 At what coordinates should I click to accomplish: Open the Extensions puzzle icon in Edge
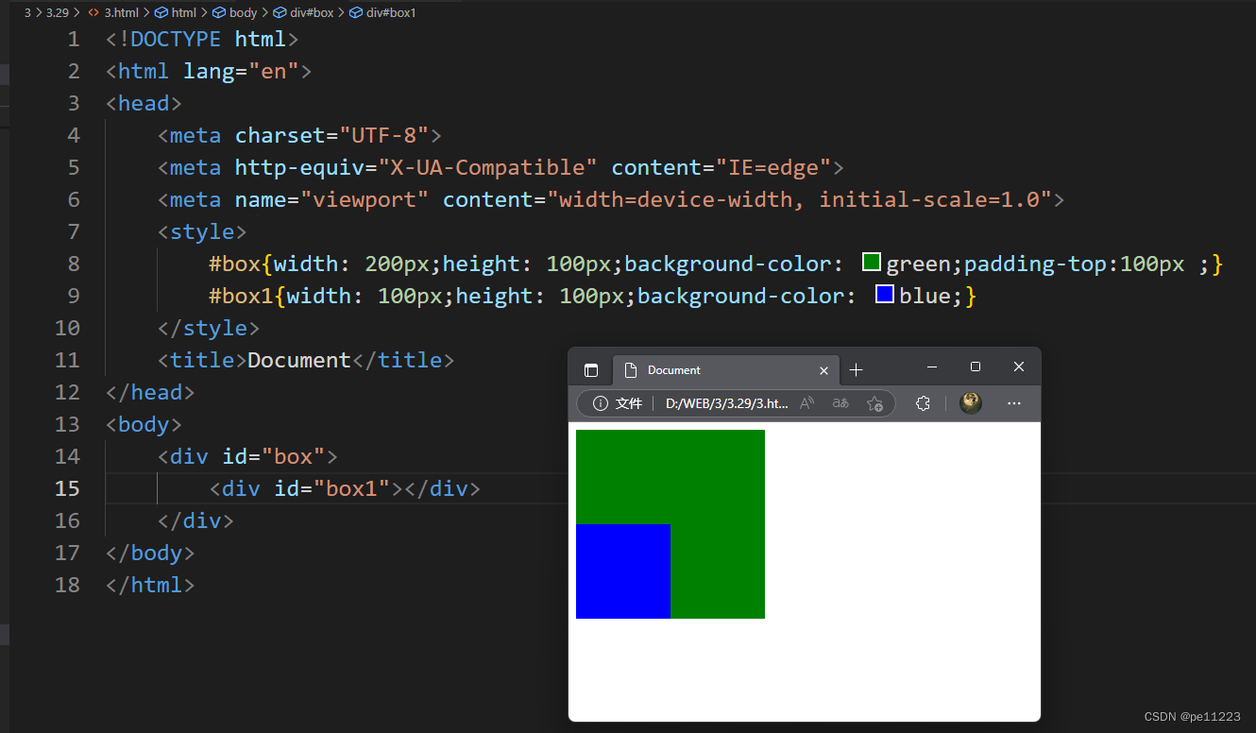(923, 403)
